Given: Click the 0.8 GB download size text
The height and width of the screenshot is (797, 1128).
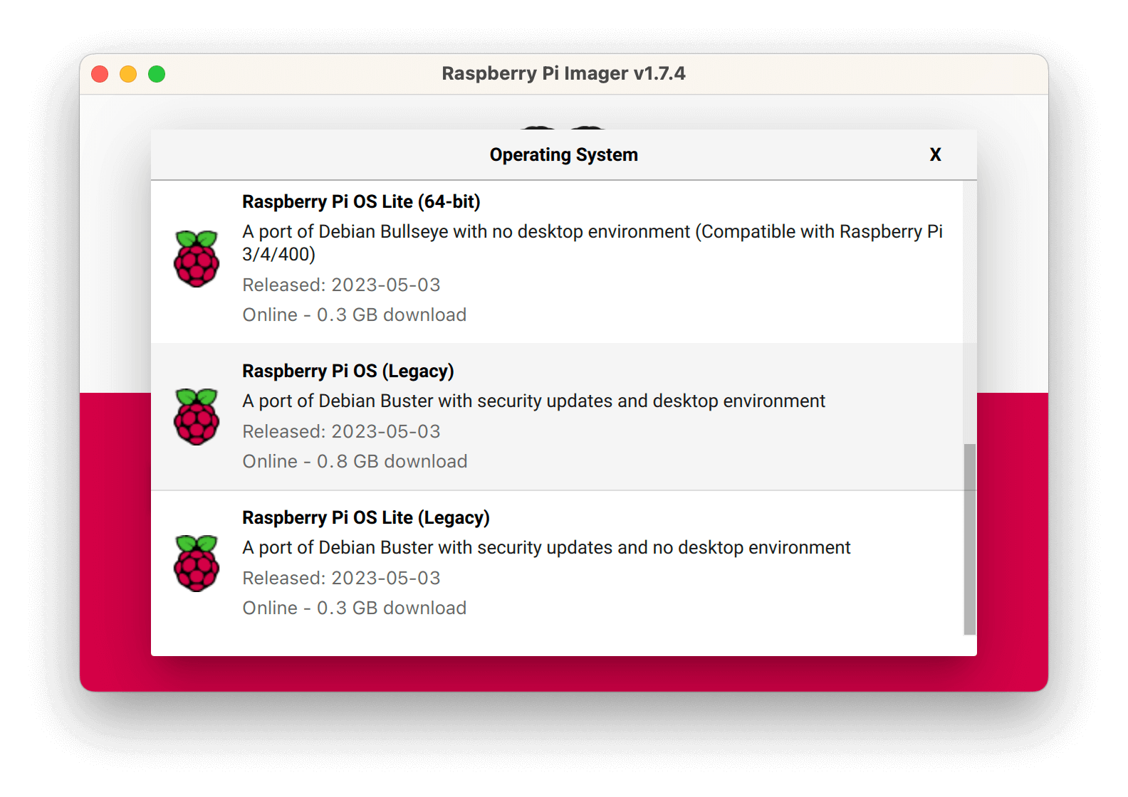Looking at the screenshot, I should click(x=355, y=462).
